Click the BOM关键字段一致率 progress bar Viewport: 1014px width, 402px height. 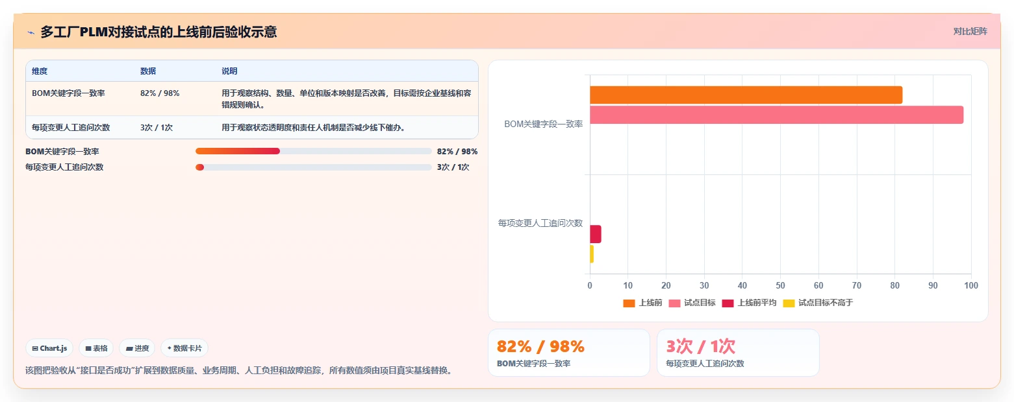313,151
